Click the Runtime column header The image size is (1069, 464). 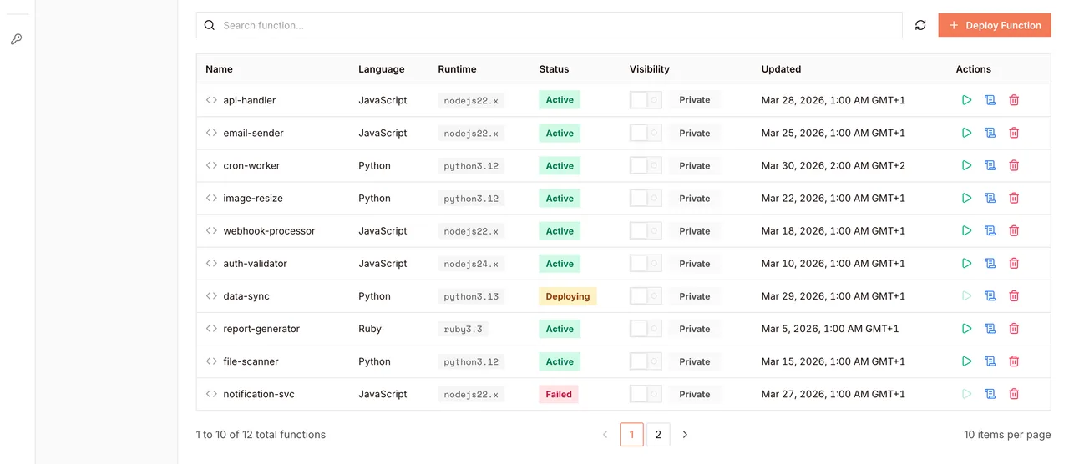457,69
